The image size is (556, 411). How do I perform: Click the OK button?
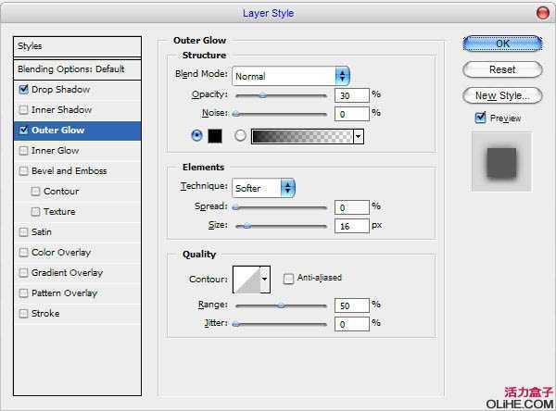point(502,44)
